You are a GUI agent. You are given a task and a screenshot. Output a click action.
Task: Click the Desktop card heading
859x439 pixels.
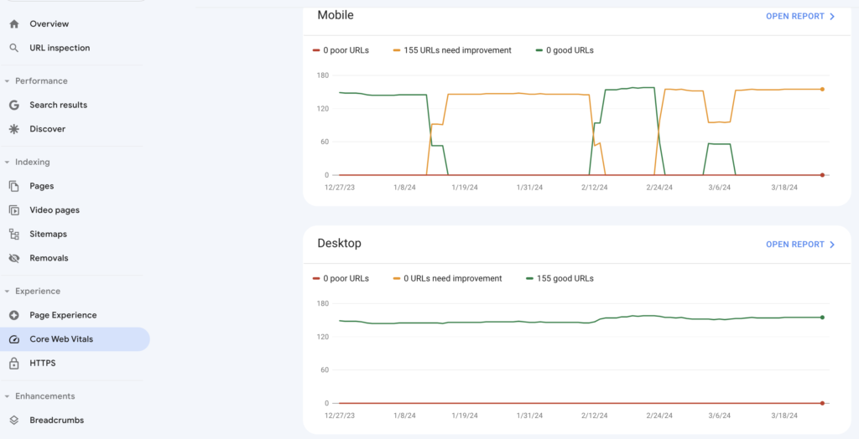[339, 243]
